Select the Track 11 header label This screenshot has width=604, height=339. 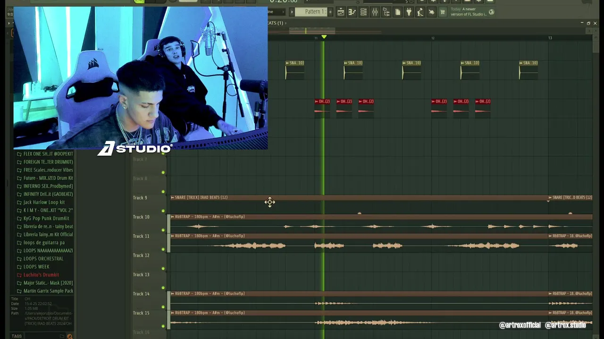click(141, 236)
